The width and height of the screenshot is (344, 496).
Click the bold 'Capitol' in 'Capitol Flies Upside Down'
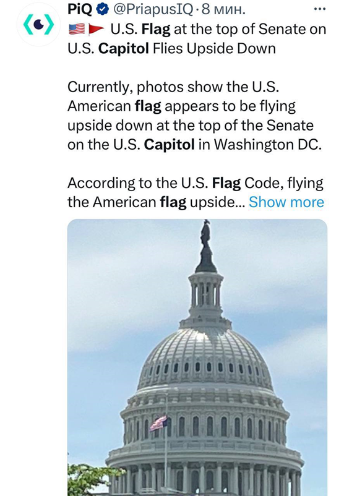coord(123,49)
